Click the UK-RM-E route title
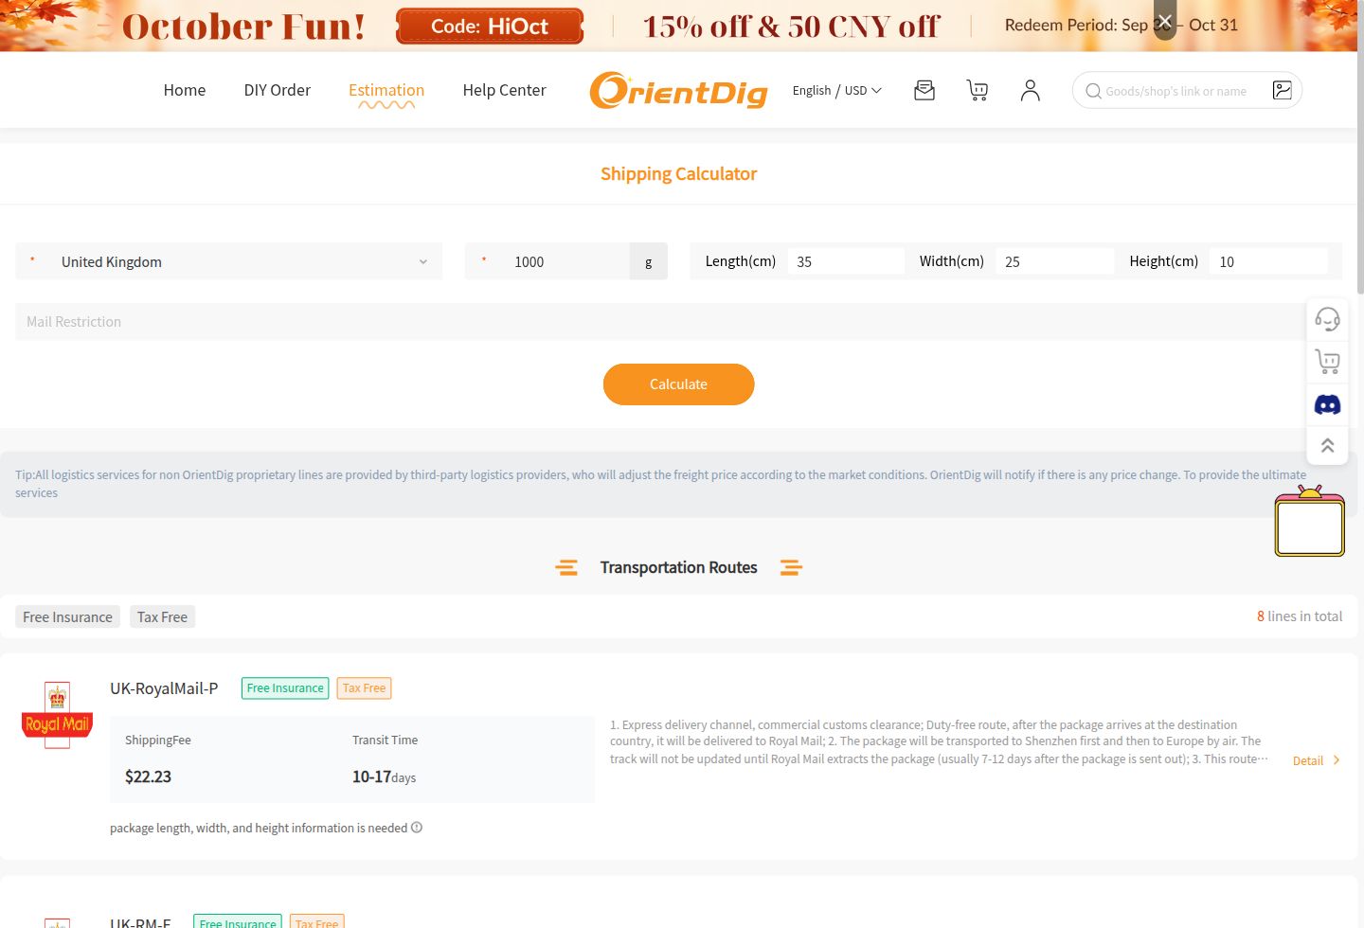 coord(140,923)
